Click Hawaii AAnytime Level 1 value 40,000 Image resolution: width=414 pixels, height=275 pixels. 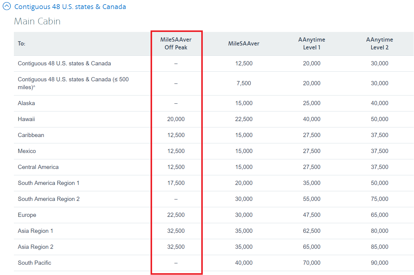(x=312, y=119)
